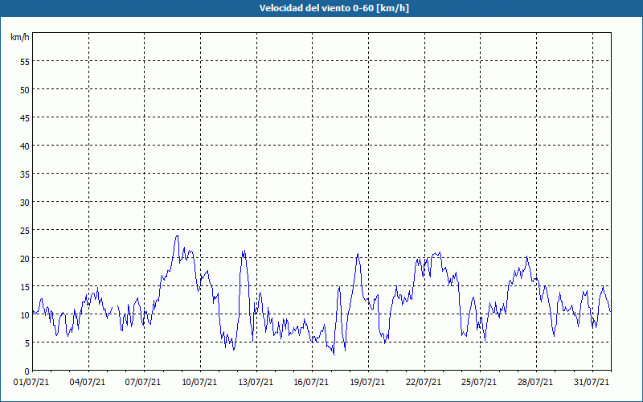Screen dimensions: 643x402
Task: Select the '30' y-axis value
Action: (25, 203)
